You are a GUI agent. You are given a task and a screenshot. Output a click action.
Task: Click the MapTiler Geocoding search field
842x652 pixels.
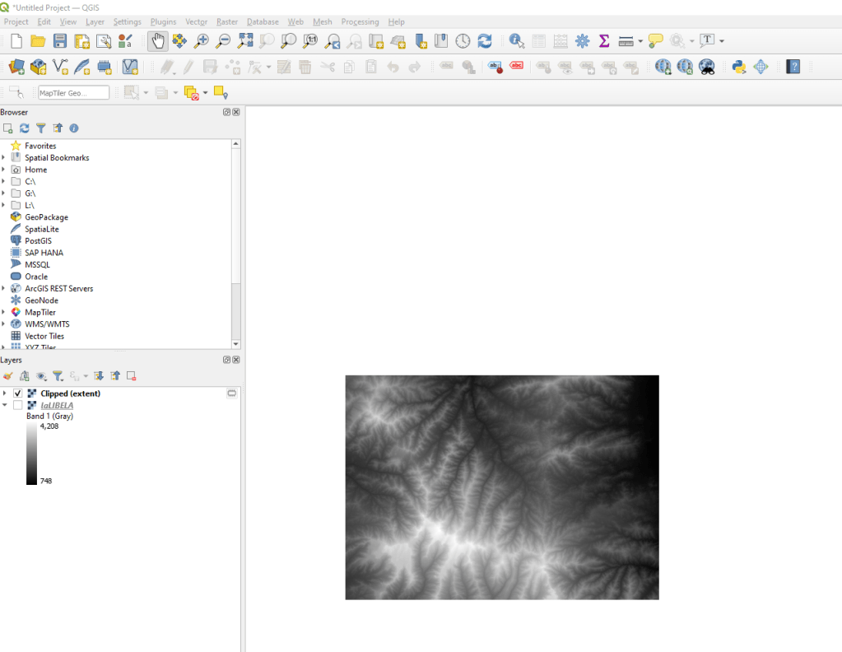[x=73, y=93]
